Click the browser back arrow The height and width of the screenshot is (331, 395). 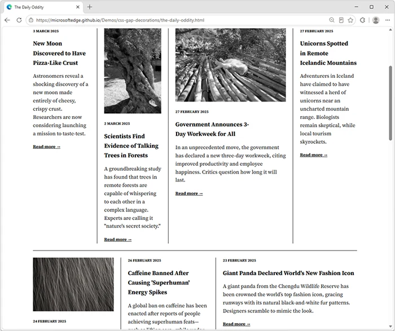(x=7, y=20)
